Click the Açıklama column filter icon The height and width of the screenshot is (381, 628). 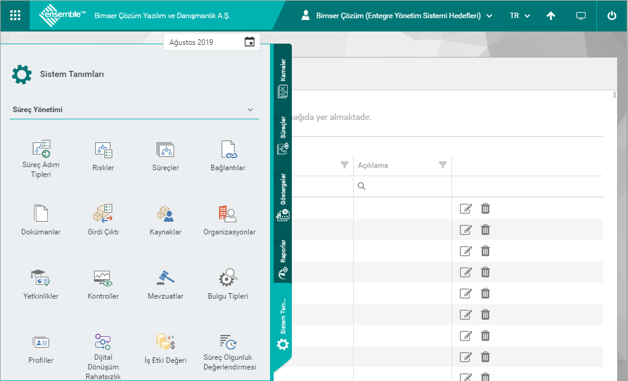pyautogui.click(x=443, y=165)
